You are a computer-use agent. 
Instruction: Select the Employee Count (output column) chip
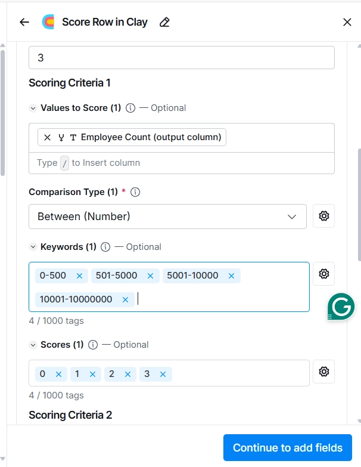click(x=132, y=137)
